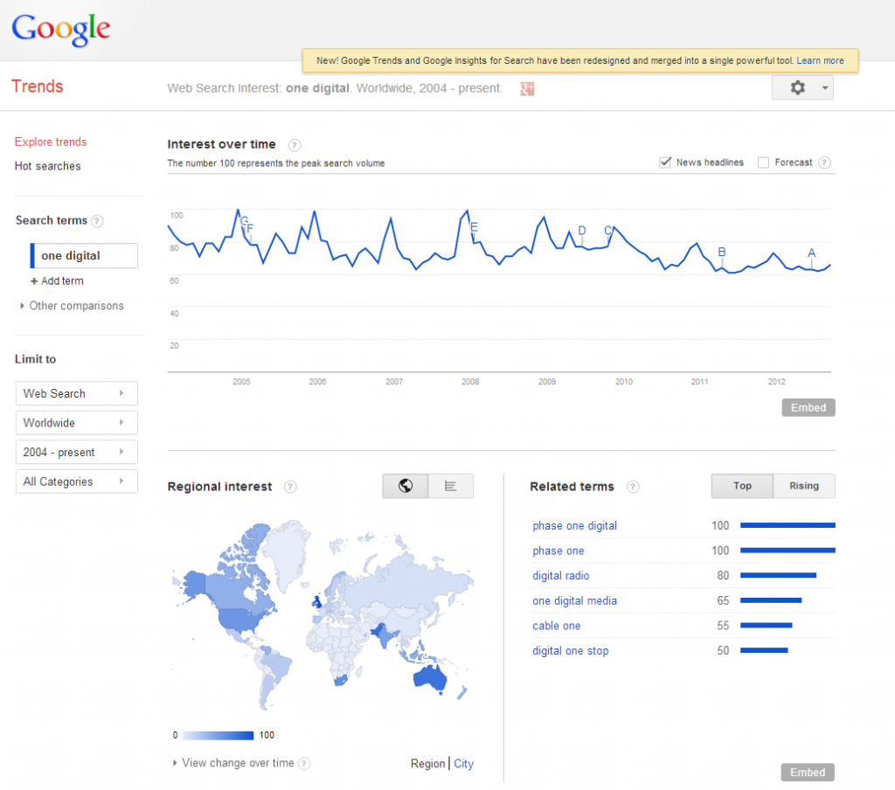The height and width of the screenshot is (790, 895).
Task: Click Embed button under the time chart
Action: [x=808, y=407]
